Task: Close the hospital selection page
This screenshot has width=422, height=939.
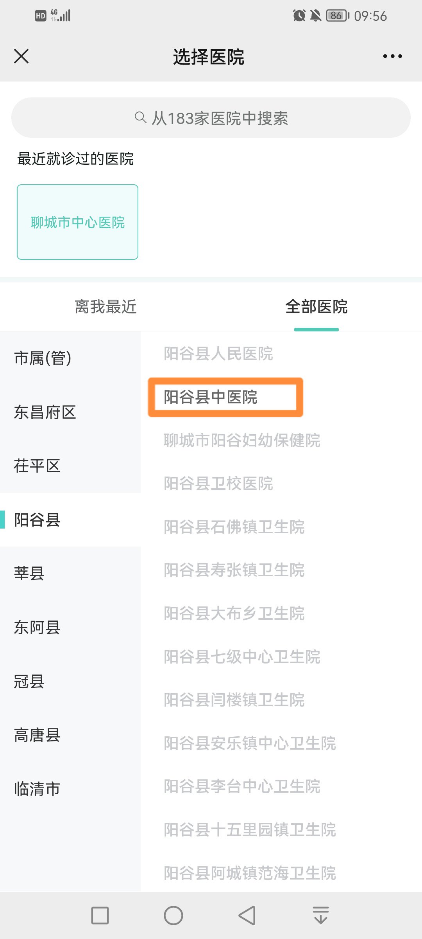Action: coord(21,56)
